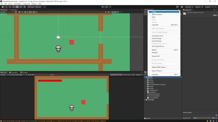Open Game view Gizmos dropdown
The height and width of the screenshot is (122, 218).
point(139,75)
